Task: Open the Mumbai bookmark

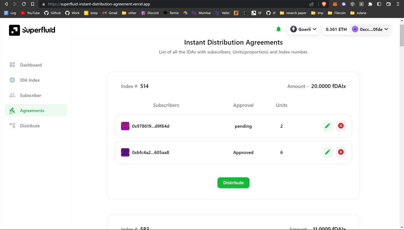Action: (x=201, y=13)
